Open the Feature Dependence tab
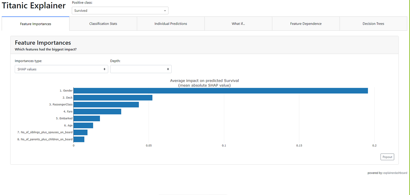Image resolution: width=410 pixels, height=195 pixels. tap(306, 23)
